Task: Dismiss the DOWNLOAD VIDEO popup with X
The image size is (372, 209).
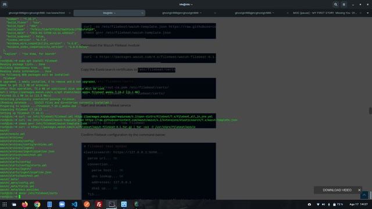Action: tap(359, 190)
